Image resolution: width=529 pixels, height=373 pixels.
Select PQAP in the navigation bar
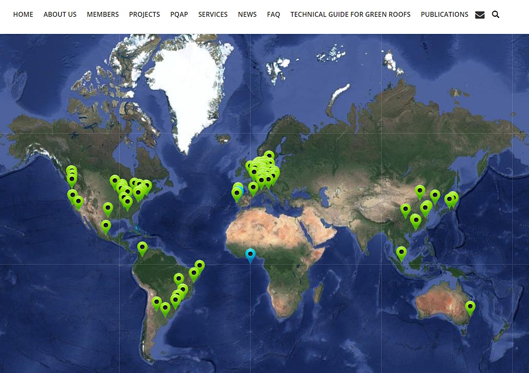(179, 14)
